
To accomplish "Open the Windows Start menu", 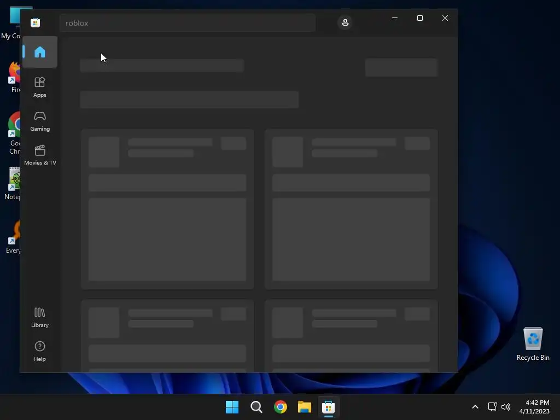I will 232,407.
